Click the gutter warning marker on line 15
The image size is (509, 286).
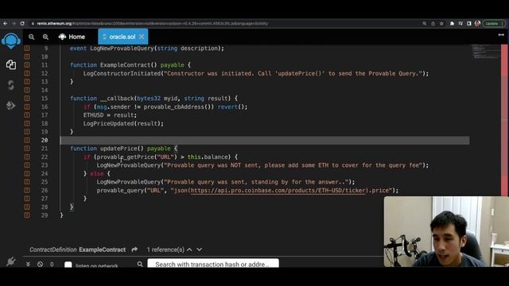click(27, 99)
